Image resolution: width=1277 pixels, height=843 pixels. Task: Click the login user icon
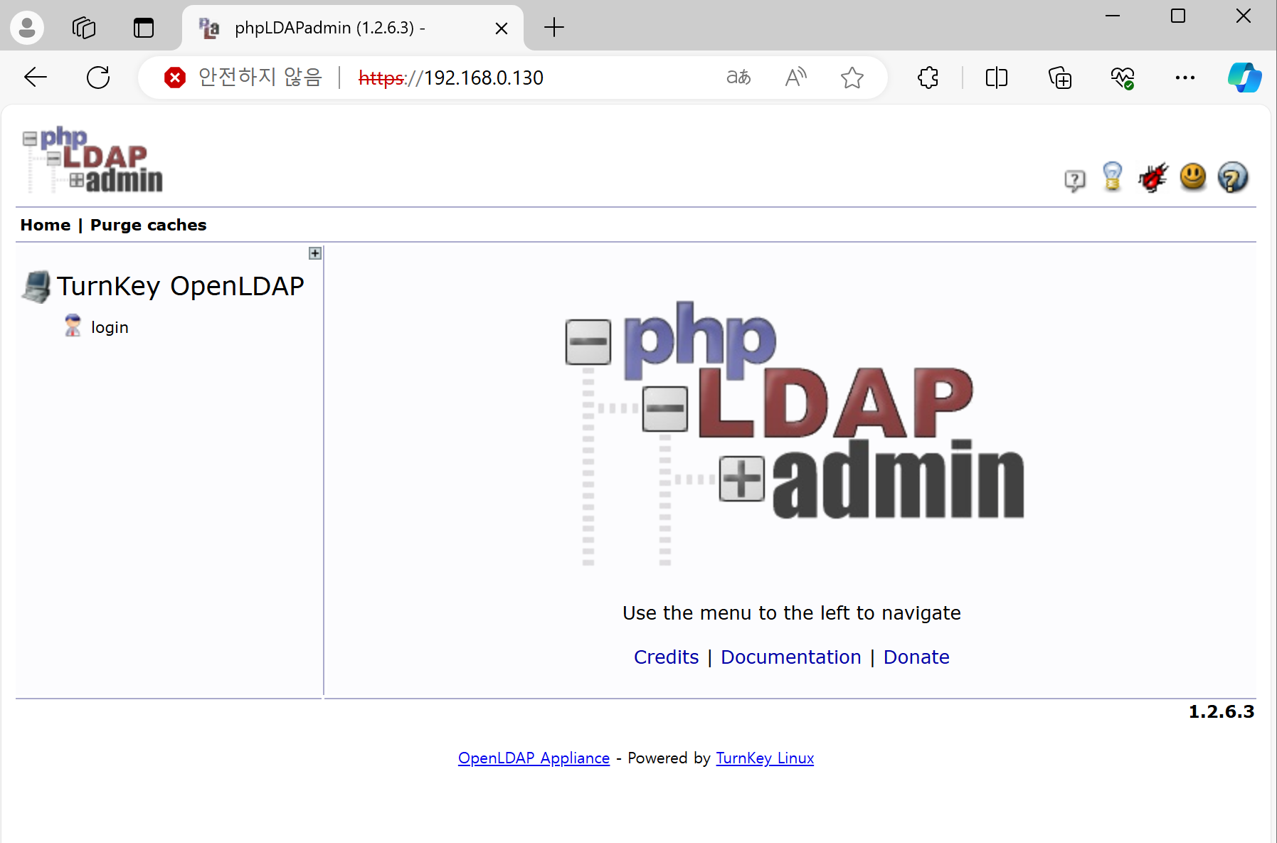point(73,326)
